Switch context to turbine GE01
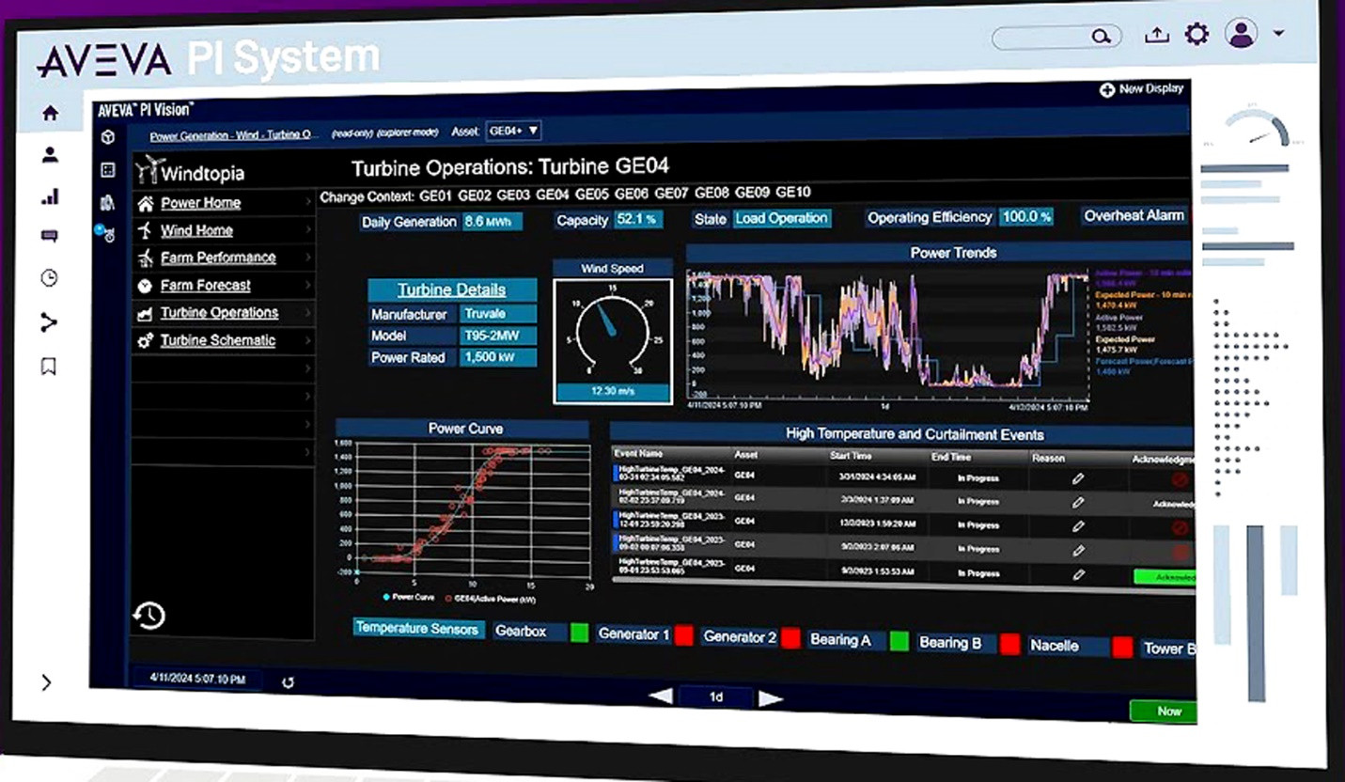This screenshot has width=1345, height=782. click(x=436, y=195)
